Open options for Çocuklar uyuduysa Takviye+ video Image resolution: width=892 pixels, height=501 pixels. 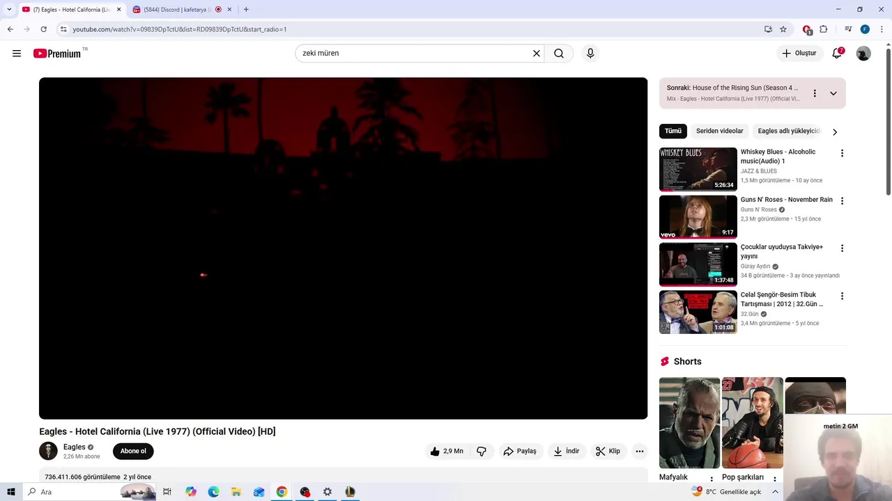[842, 248]
